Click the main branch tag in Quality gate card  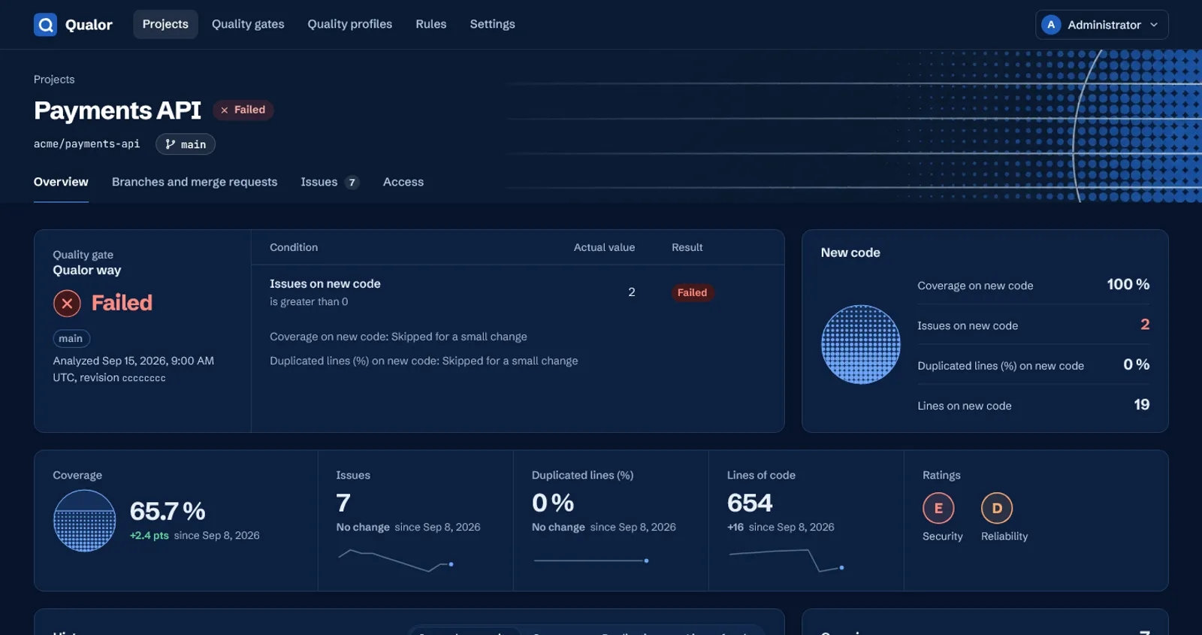[x=71, y=339]
